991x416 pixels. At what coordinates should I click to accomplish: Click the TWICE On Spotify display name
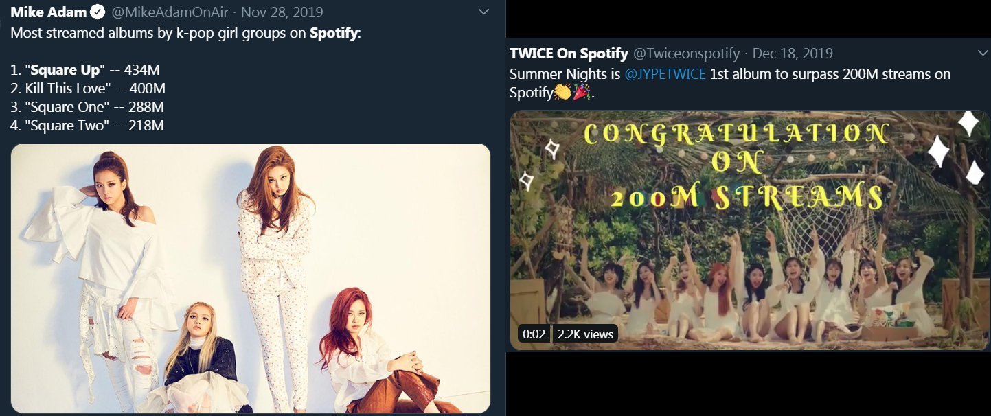(x=569, y=53)
